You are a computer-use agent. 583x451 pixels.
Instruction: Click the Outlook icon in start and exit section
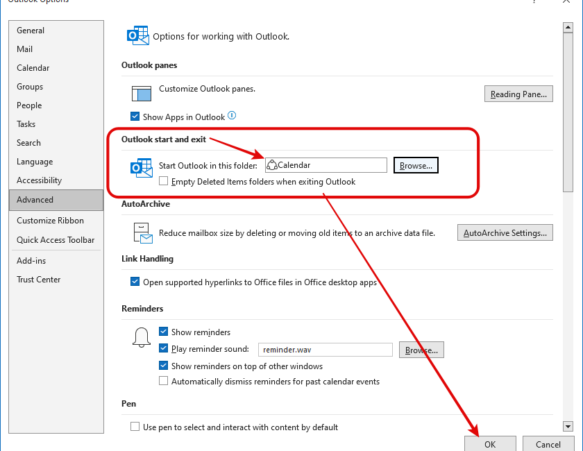click(x=142, y=168)
